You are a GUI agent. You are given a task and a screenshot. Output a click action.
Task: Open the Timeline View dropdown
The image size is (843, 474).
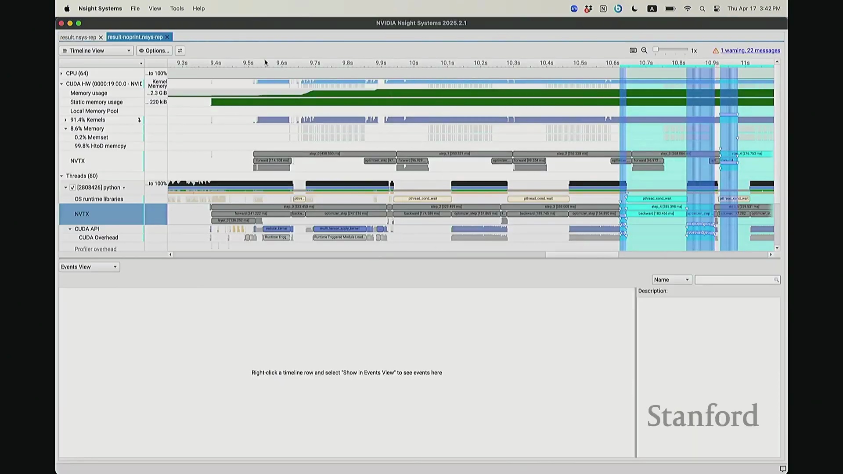click(96, 50)
